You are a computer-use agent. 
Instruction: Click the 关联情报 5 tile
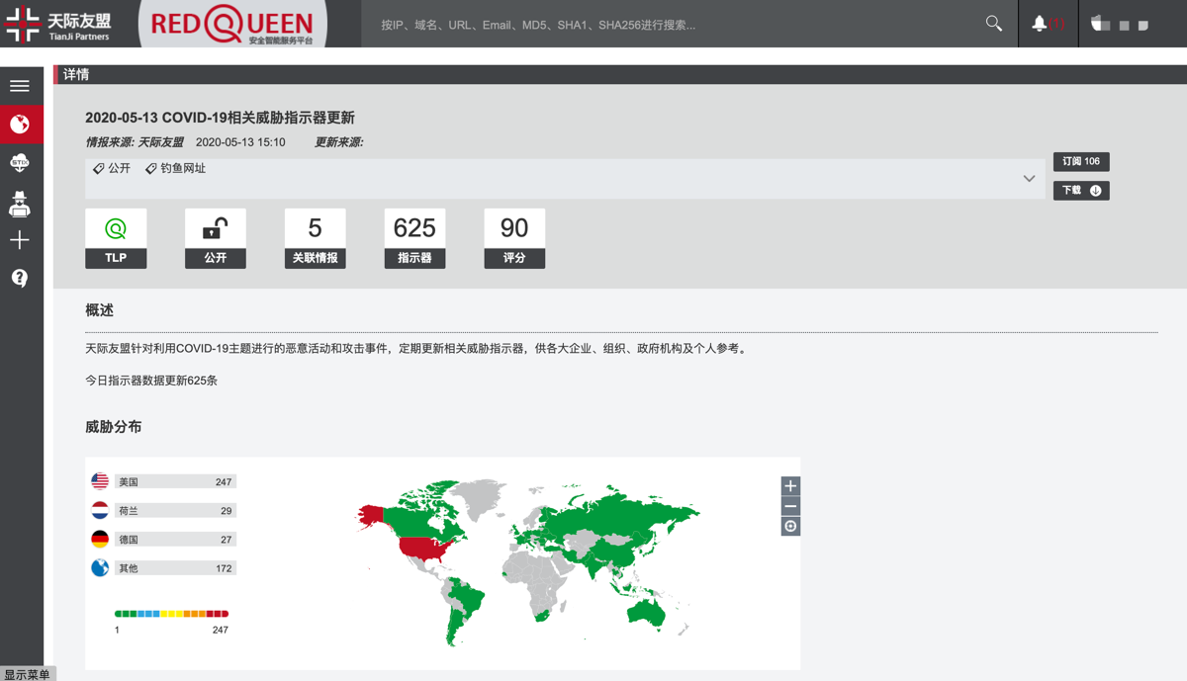coord(315,238)
